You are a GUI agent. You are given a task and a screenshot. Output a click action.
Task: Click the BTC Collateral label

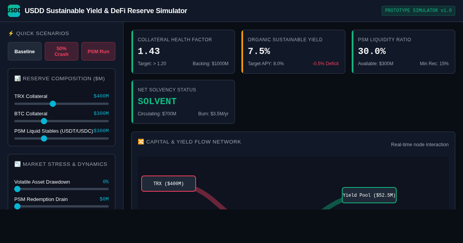31,114
